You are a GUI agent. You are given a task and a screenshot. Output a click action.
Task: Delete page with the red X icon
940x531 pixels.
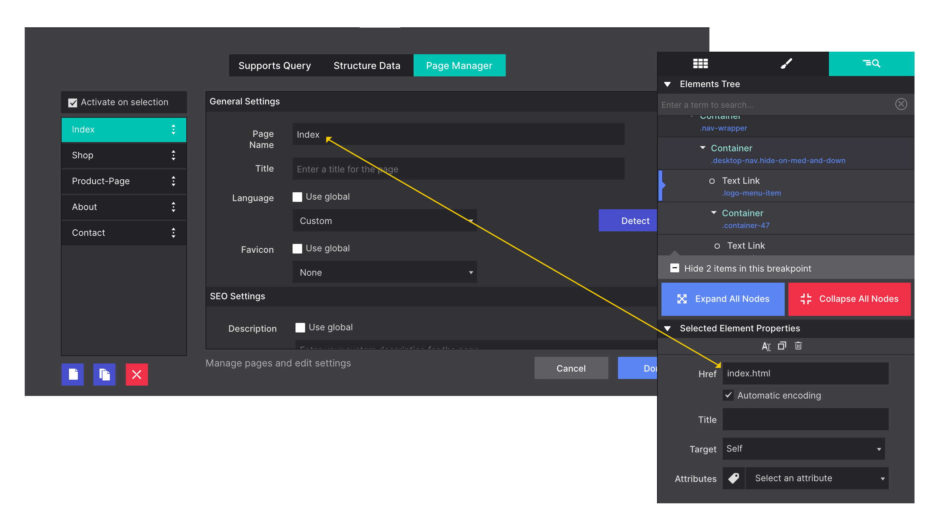136,374
